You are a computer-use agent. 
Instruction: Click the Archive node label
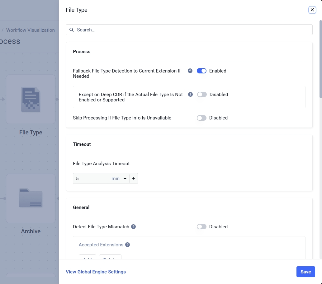click(x=31, y=231)
